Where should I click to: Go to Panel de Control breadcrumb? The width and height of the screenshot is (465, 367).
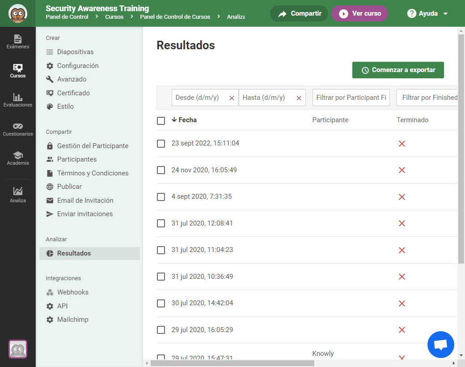[67, 17]
